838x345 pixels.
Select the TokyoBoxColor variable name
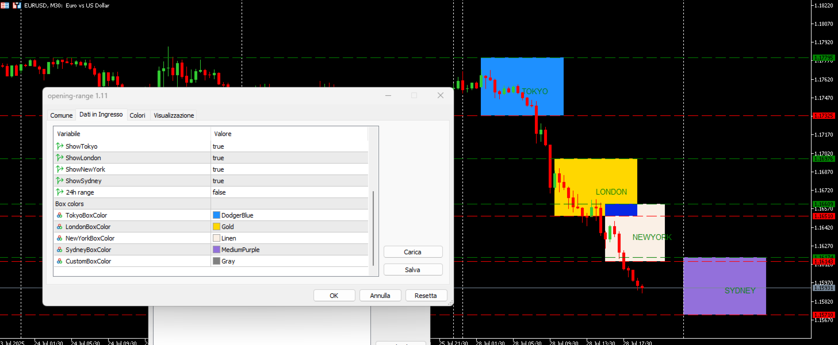(x=86, y=215)
